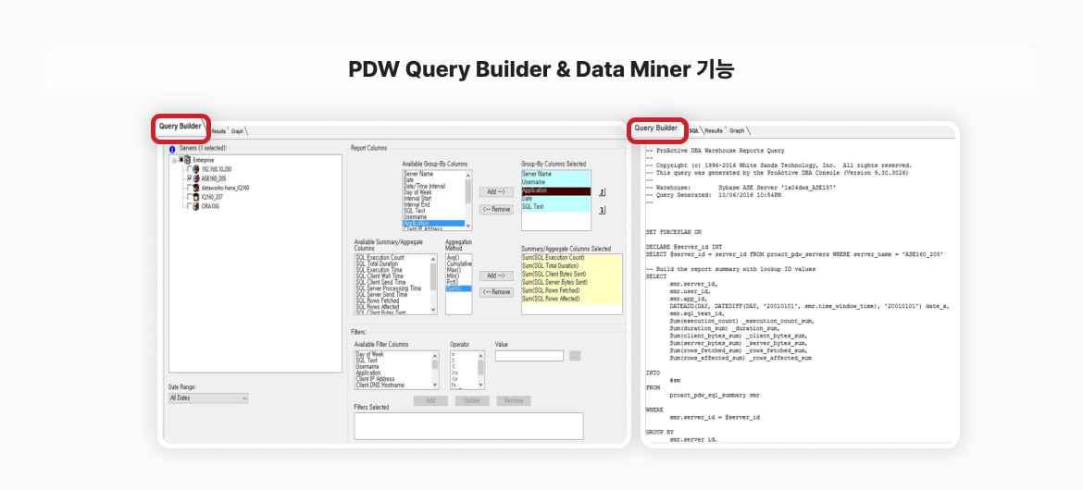Open Results tab in the left Query Builder window
Viewport: 1083px width, 490px height.
point(219,131)
